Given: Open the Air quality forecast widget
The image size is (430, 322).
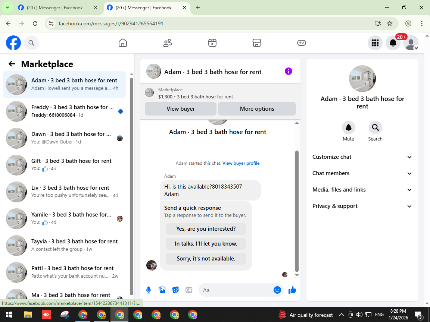Looking at the screenshot, I should click(x=306, y=315).
